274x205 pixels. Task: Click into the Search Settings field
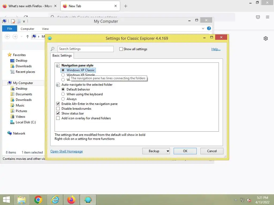coord(85,49)
